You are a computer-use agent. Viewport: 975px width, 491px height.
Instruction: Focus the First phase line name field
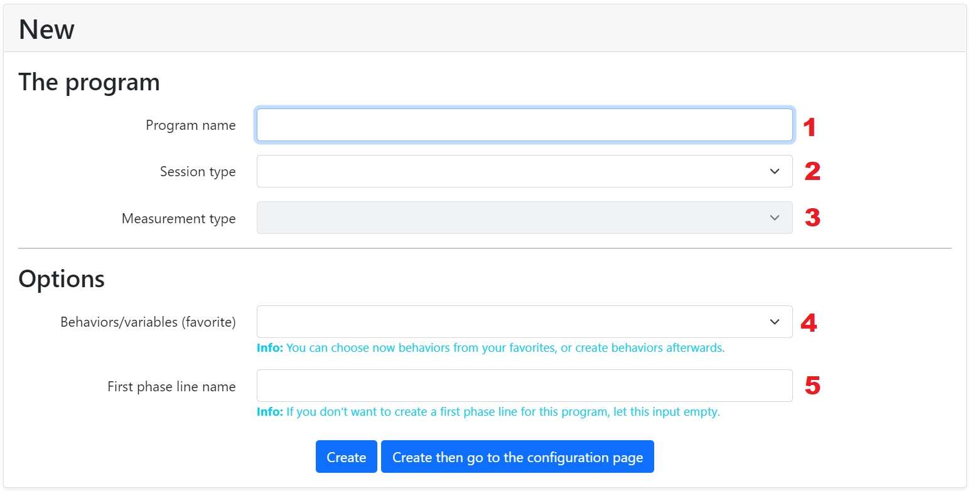point(524,386)
